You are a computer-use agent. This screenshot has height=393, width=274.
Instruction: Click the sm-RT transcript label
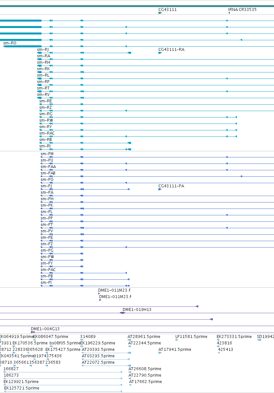point(43,88)
